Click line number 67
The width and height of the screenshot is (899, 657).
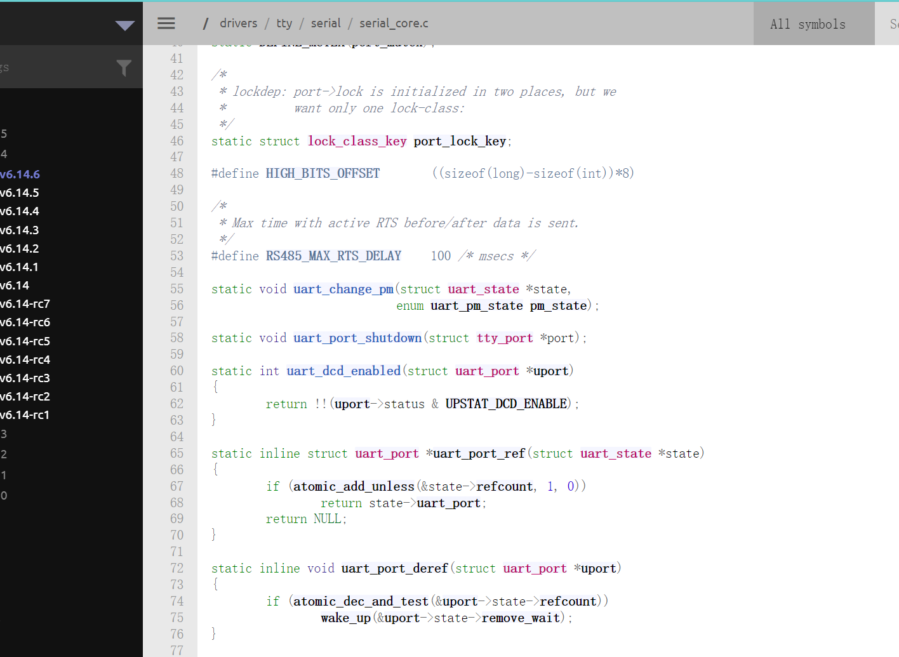pyautogui.click(x=176, y=486)
